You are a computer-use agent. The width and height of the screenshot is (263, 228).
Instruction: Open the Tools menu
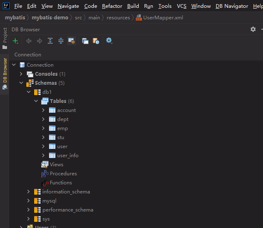[x=165, y=6]
